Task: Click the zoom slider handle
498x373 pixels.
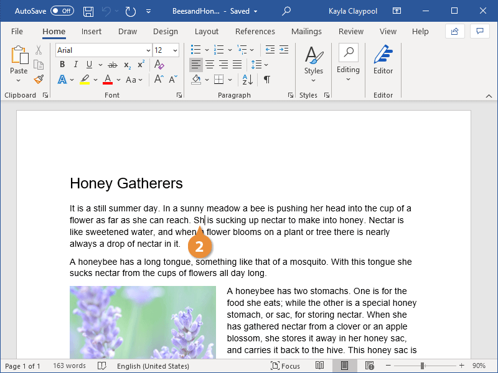Action: pos(422,366)
